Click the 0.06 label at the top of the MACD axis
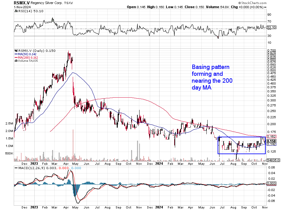281x210 pixels. 271,168
